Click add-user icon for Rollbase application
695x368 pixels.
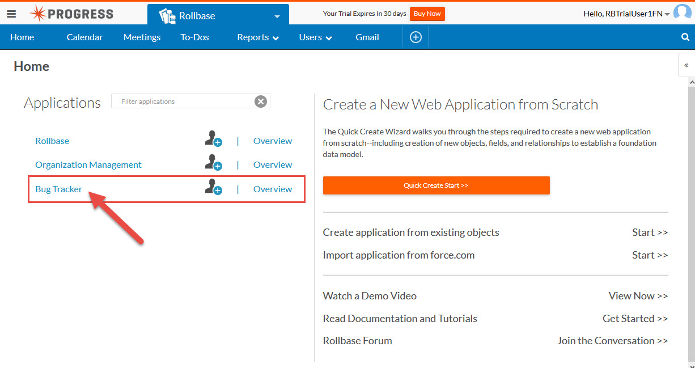click(x=213, y=139)
